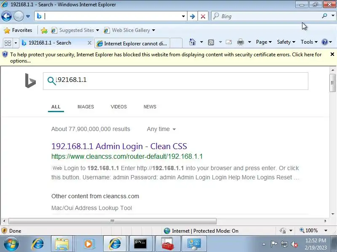Expand the Print options dropdown arrow
This screenshot has height=252, width=337.
tap(249, 42)
